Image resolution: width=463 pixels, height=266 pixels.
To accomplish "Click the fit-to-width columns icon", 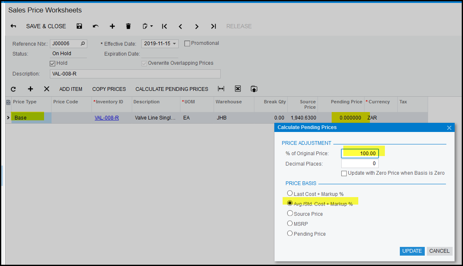I will [221, 89].
